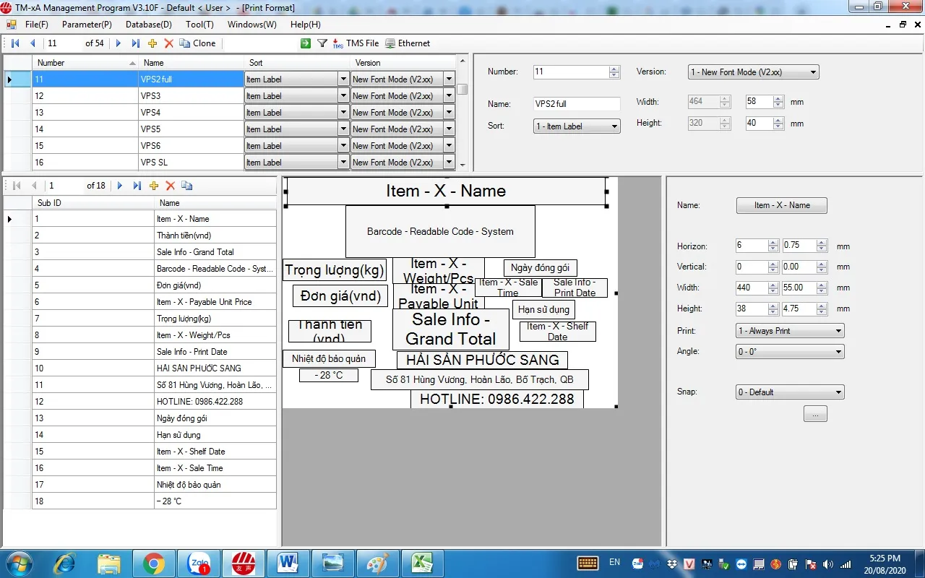Click Dropbox icon in system tray
Screen dimensions: 925x578
671,564
